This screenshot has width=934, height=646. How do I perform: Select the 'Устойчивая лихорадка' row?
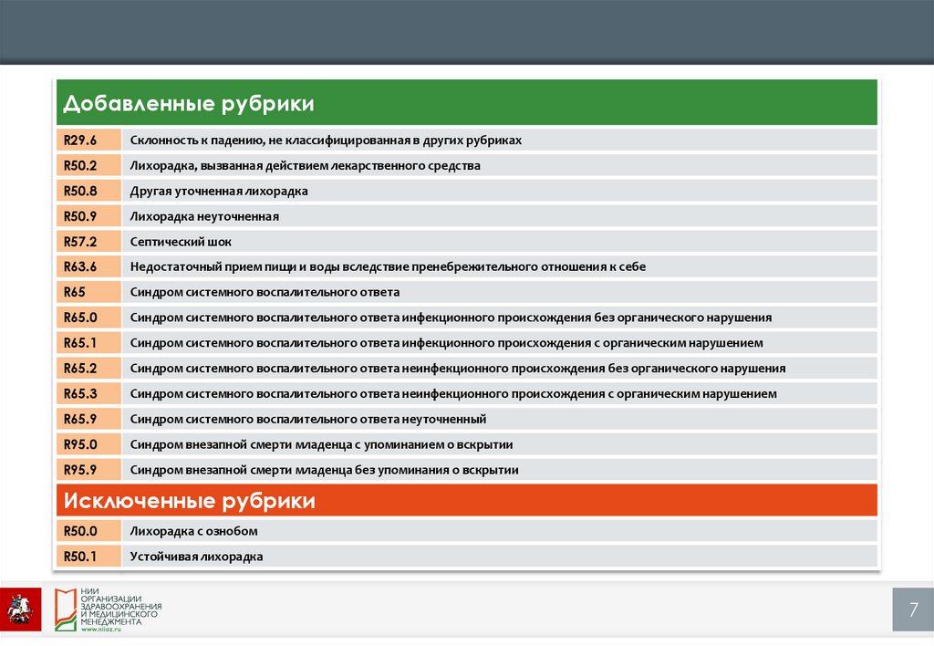coord(197,557)
